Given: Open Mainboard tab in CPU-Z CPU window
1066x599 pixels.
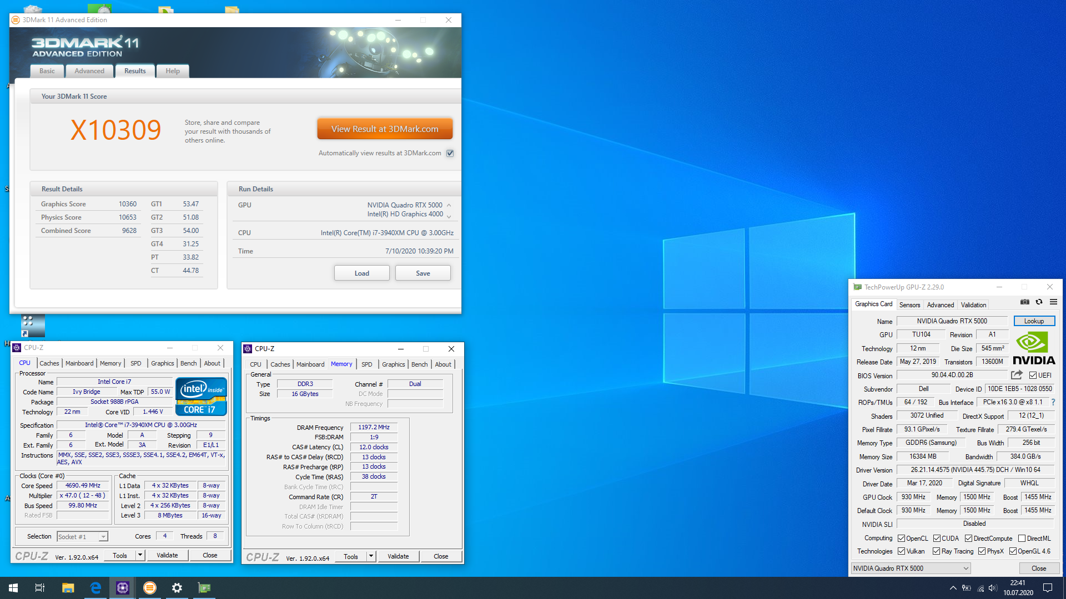Looking at the screenshot, I should pyautogui.click(x=79, y=363).
